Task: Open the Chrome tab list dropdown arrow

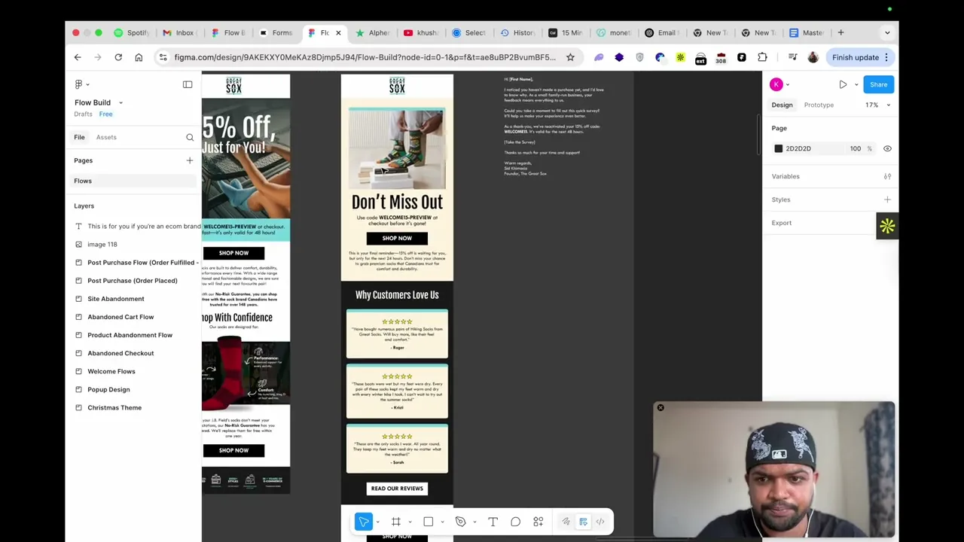Action: point(887,32)
